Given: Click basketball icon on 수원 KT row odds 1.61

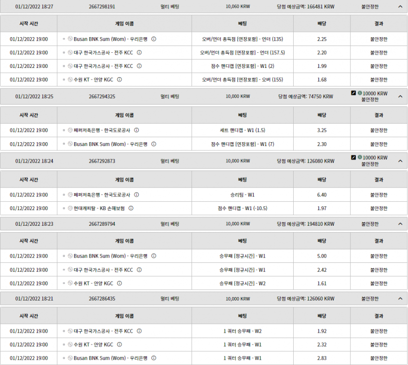Looking at the screenshot, I should [70, 283].
